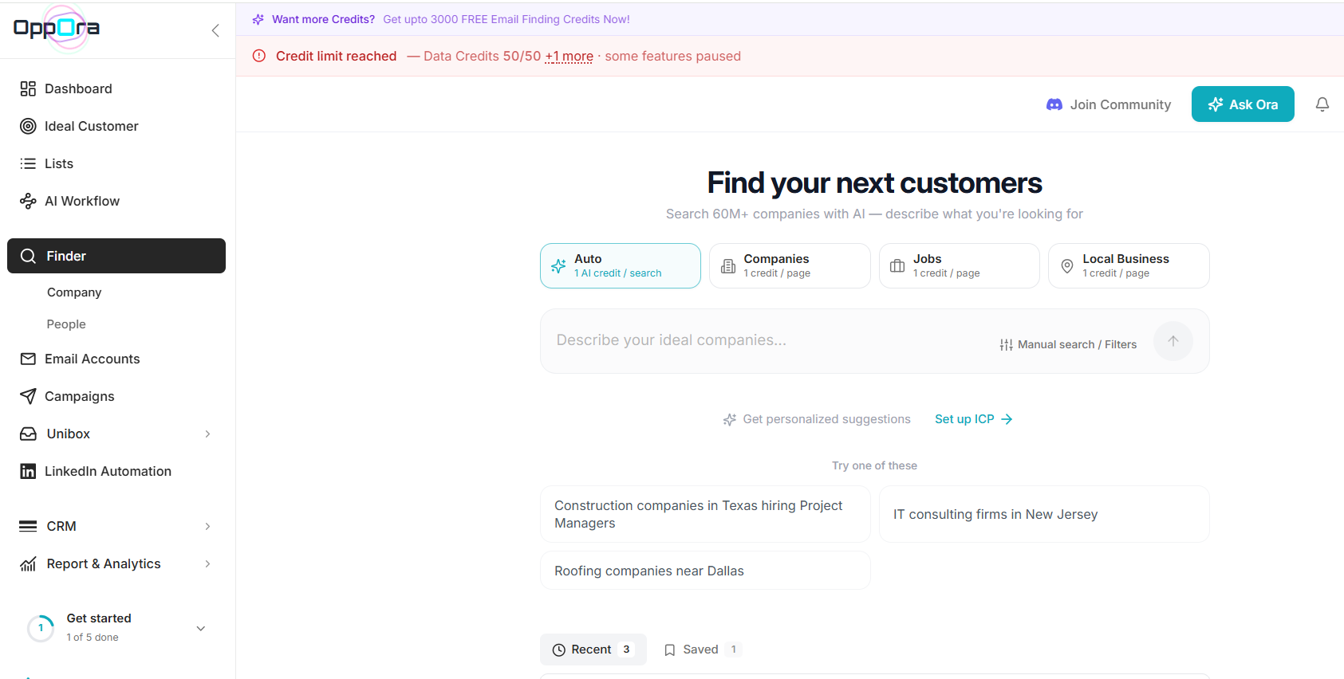Expand the CRM submenu
Viewport: 1344px width, 679px height.
tap(207, 526)
